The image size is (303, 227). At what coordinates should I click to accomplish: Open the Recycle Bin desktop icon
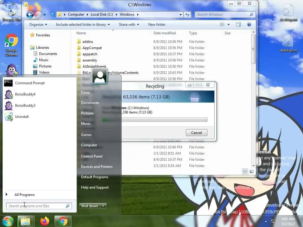[x=11, y=12]
